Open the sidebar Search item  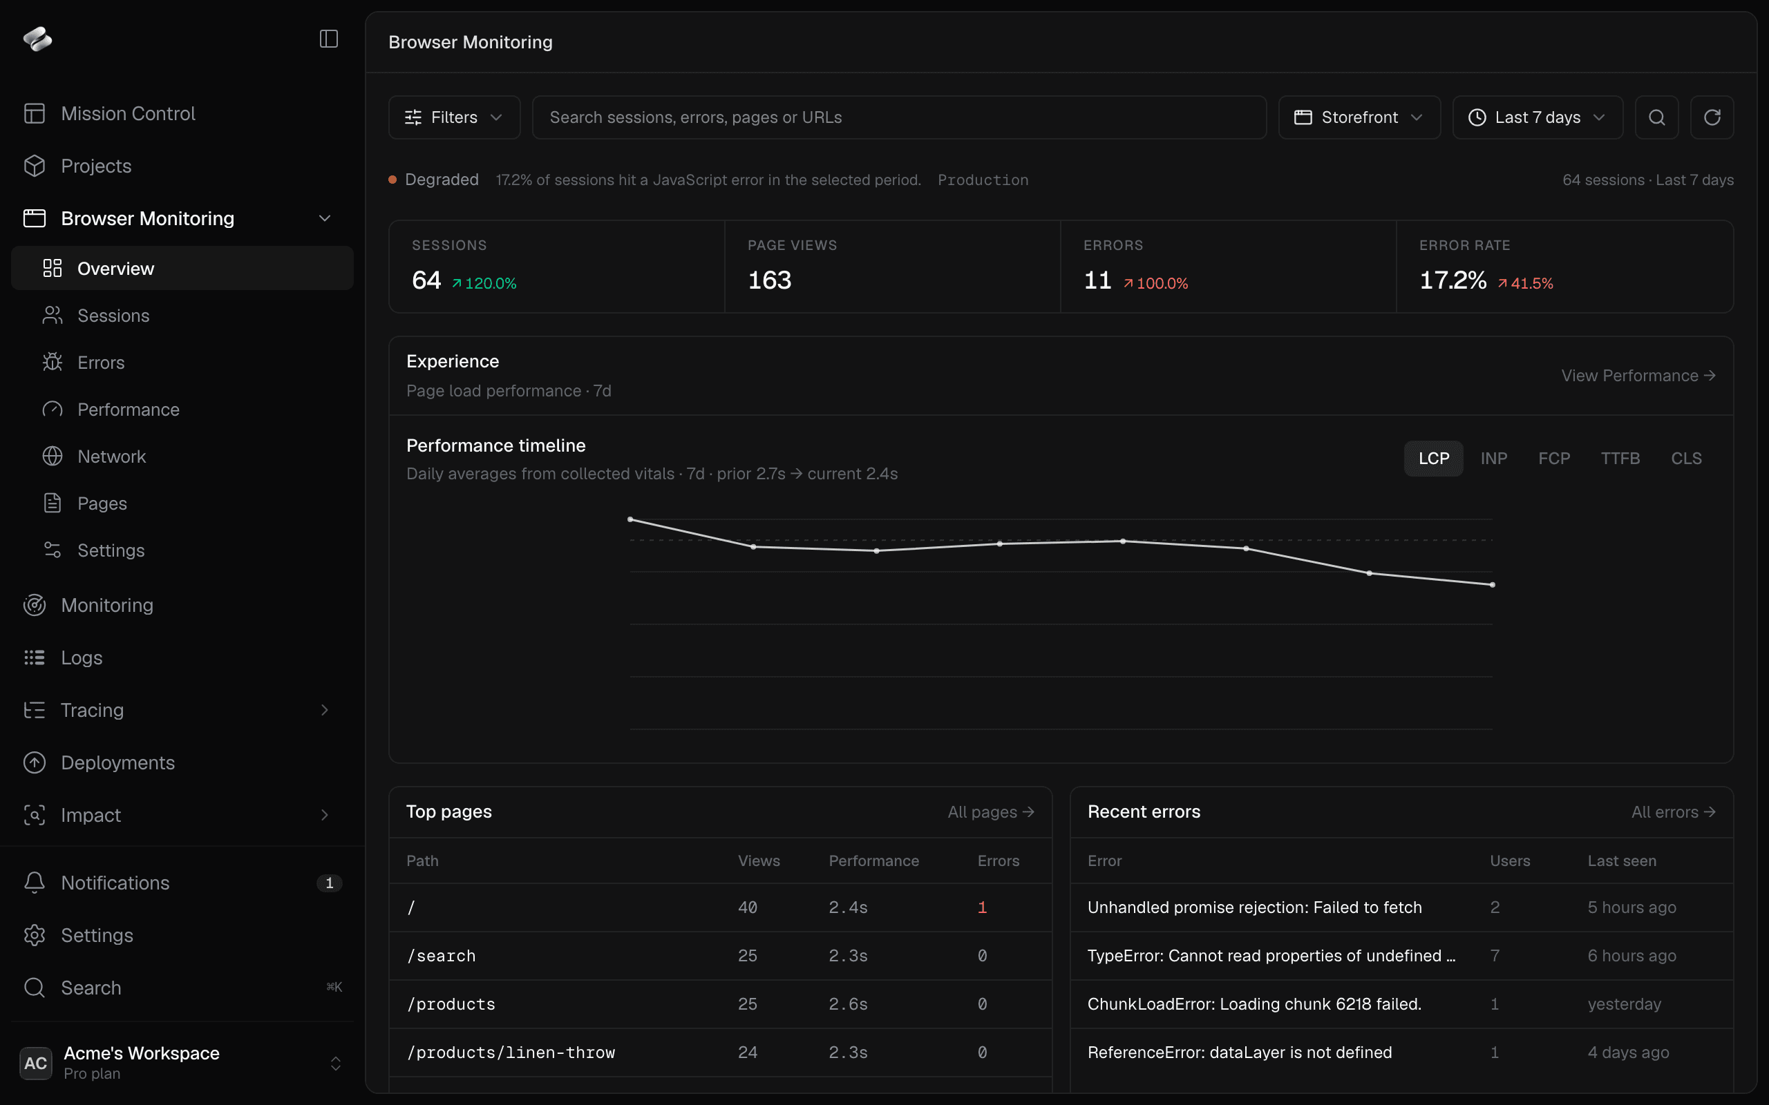coord(182,988)
